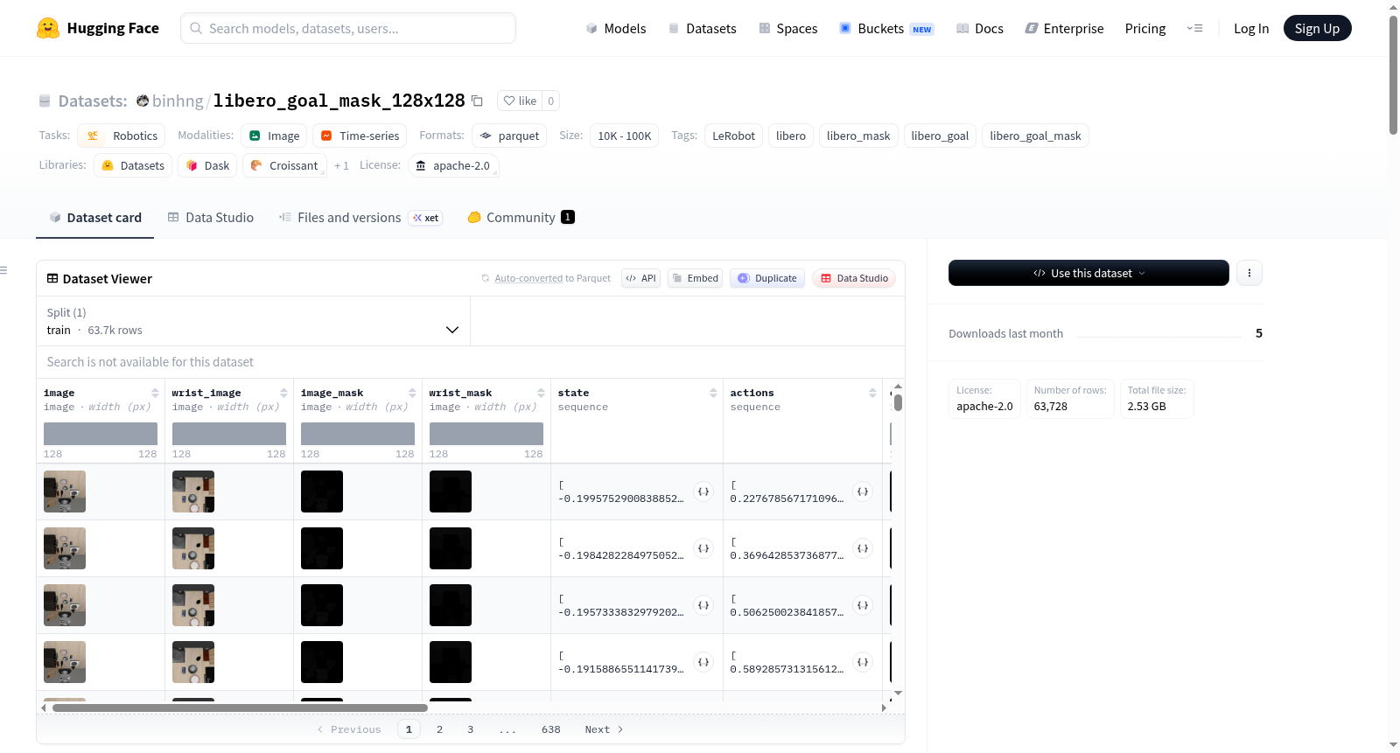Open the more options three-dot menu
Screen dimensions: 1400x753
click(x=1249, y=273)
